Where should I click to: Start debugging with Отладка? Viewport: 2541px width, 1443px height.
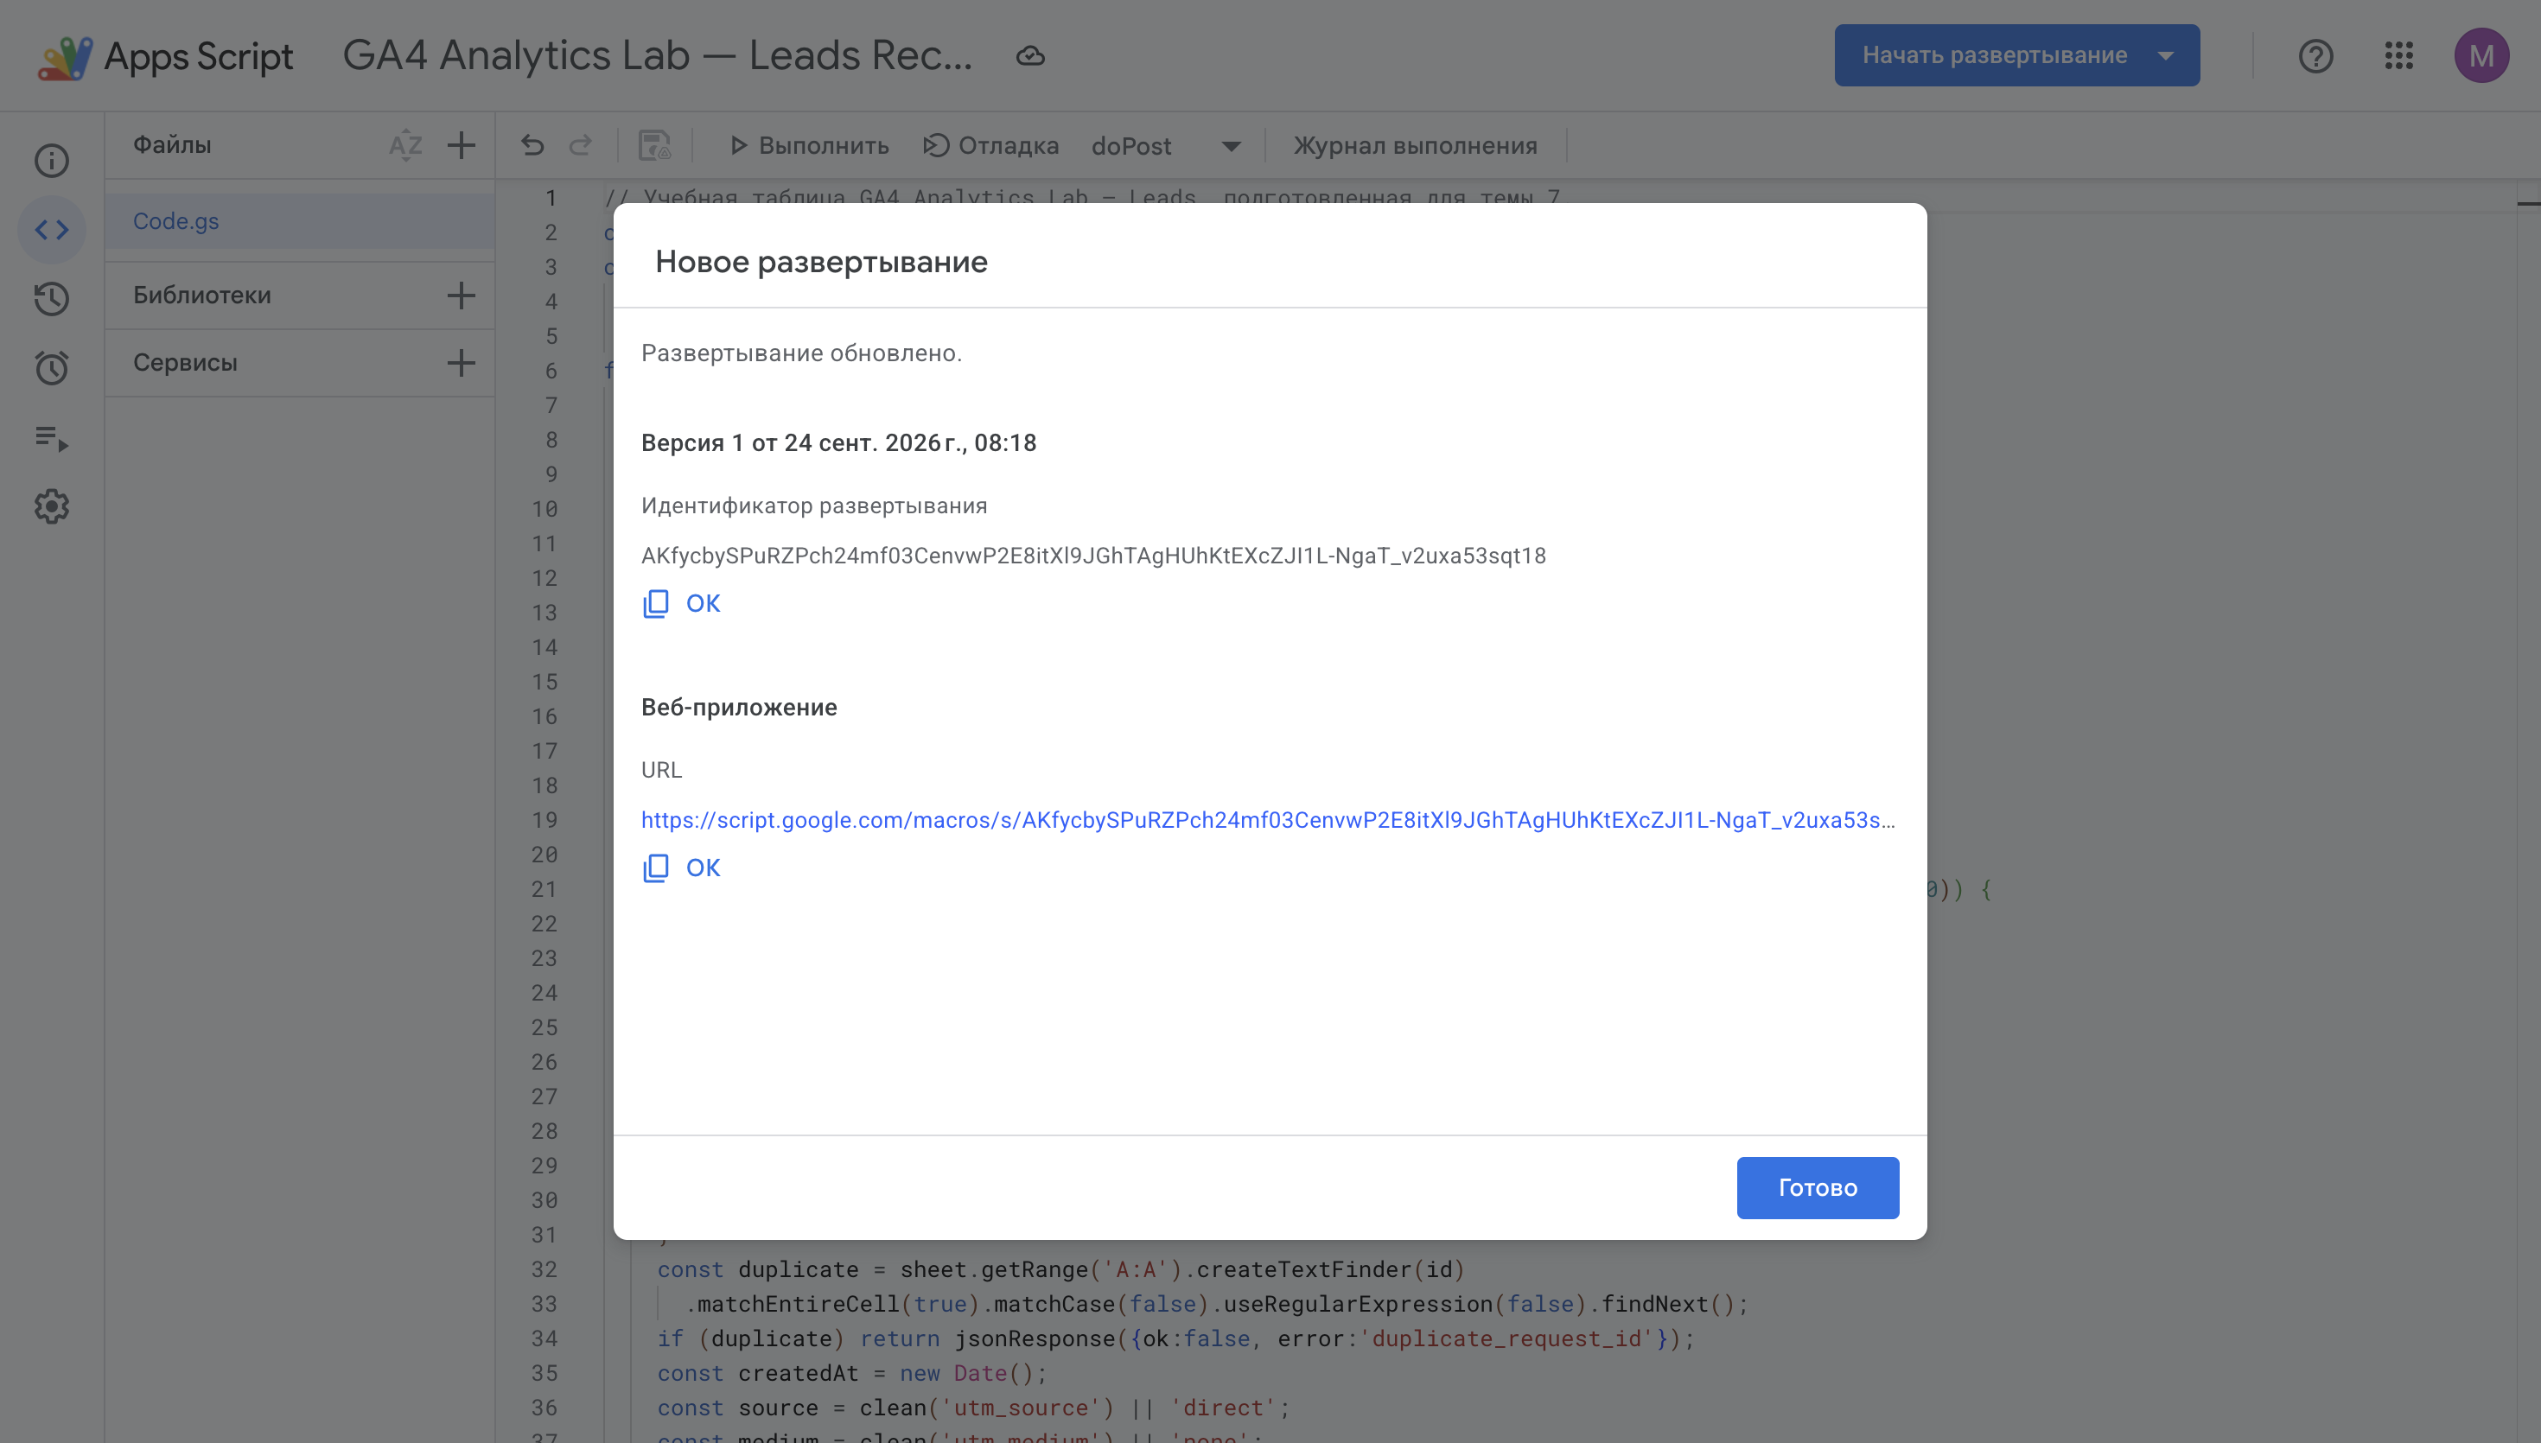click(991, 146)
